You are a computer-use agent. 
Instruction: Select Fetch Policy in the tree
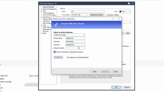pos(47,27)
